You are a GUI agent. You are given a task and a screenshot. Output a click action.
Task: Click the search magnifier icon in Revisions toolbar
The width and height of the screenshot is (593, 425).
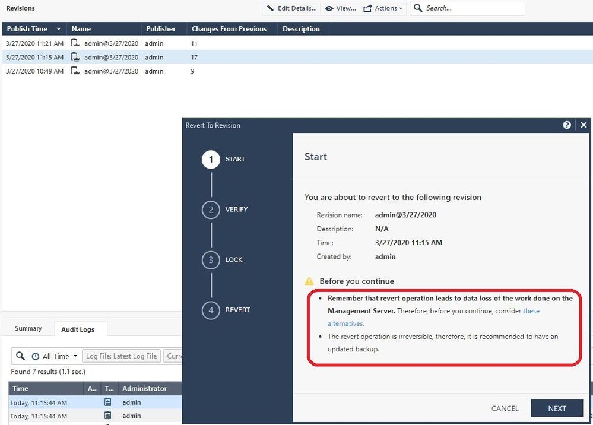coord(418,8)
